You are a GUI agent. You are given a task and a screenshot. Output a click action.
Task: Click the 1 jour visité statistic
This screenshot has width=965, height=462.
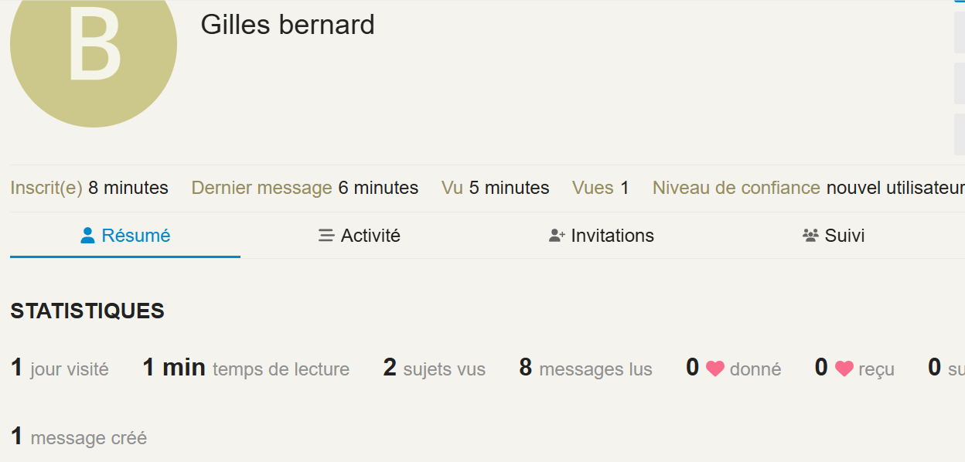coord(60,369)
